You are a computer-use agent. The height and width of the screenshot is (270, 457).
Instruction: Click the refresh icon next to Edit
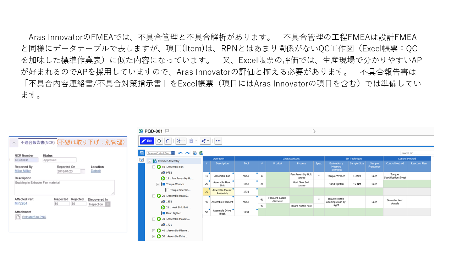click(159, 141)
